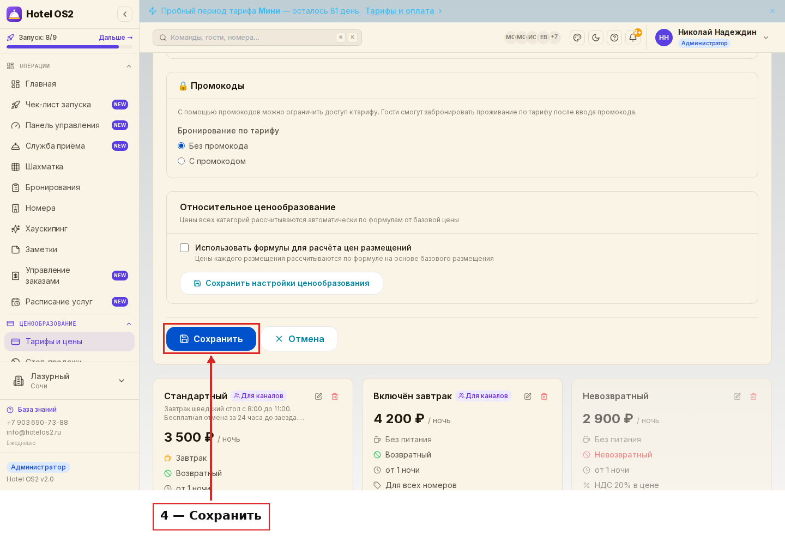Delete the Включён завтрак tariff
Image resolution: width=785 pixels, height=543 pixels.
click(x=544, y=396)
